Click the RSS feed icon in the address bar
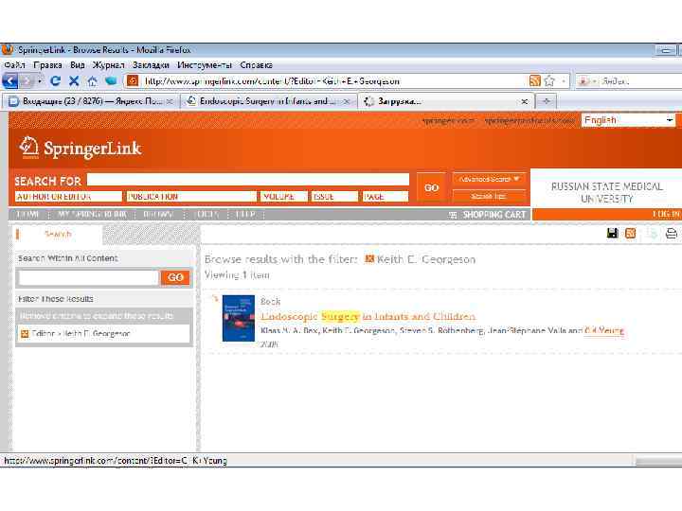Viewport: 682px width, 511px height. click(x=534, y=80)
